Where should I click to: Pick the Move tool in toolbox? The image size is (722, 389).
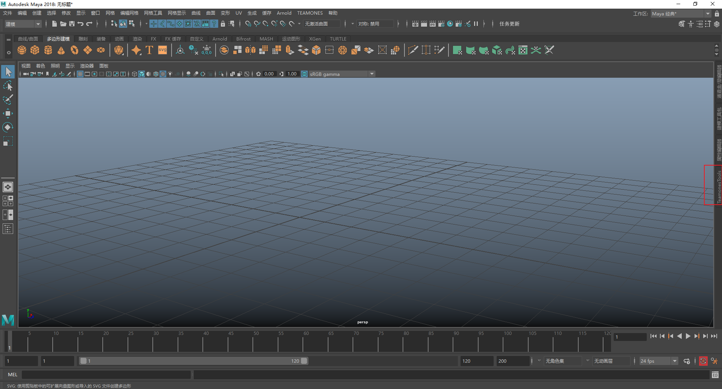(8, 113)
